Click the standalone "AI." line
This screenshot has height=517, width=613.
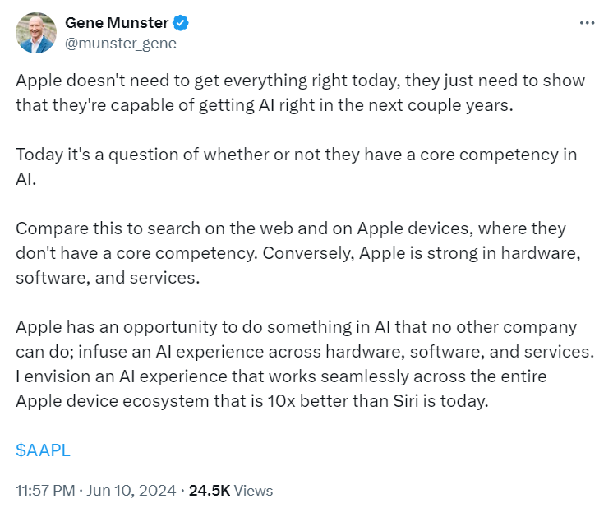[25, 179]
